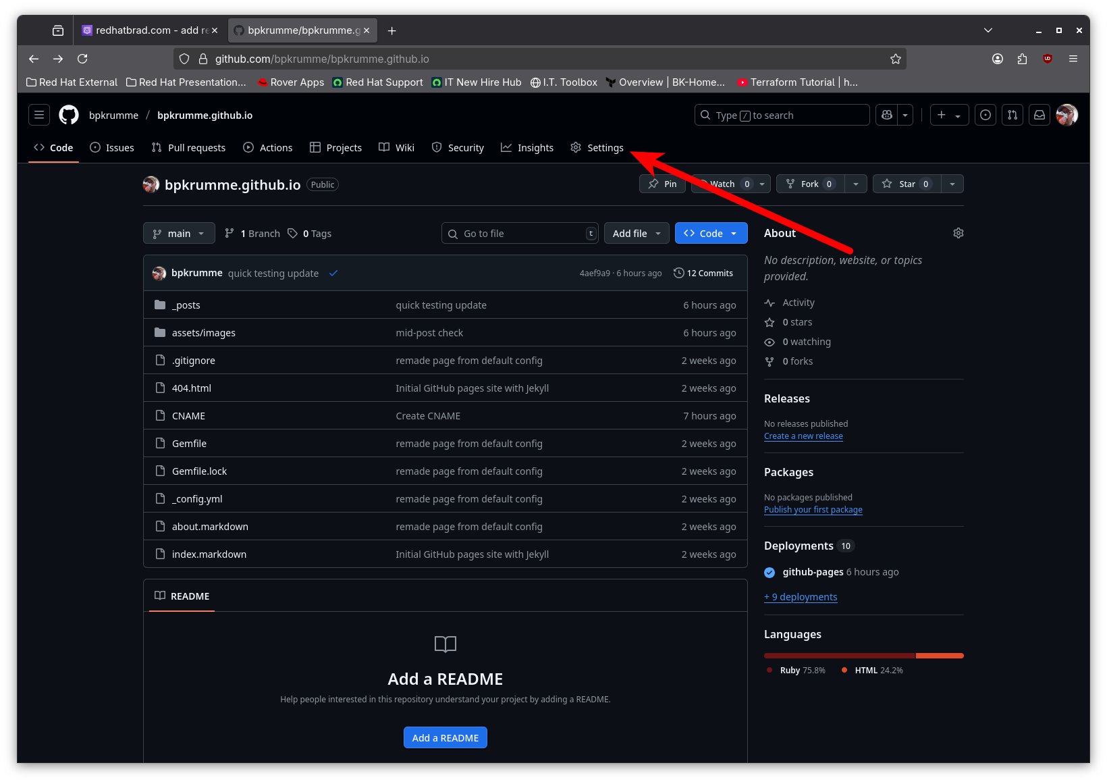View the 0 forks link
The height and width of the screenshot is (782, 1107).
click(789, 361)
